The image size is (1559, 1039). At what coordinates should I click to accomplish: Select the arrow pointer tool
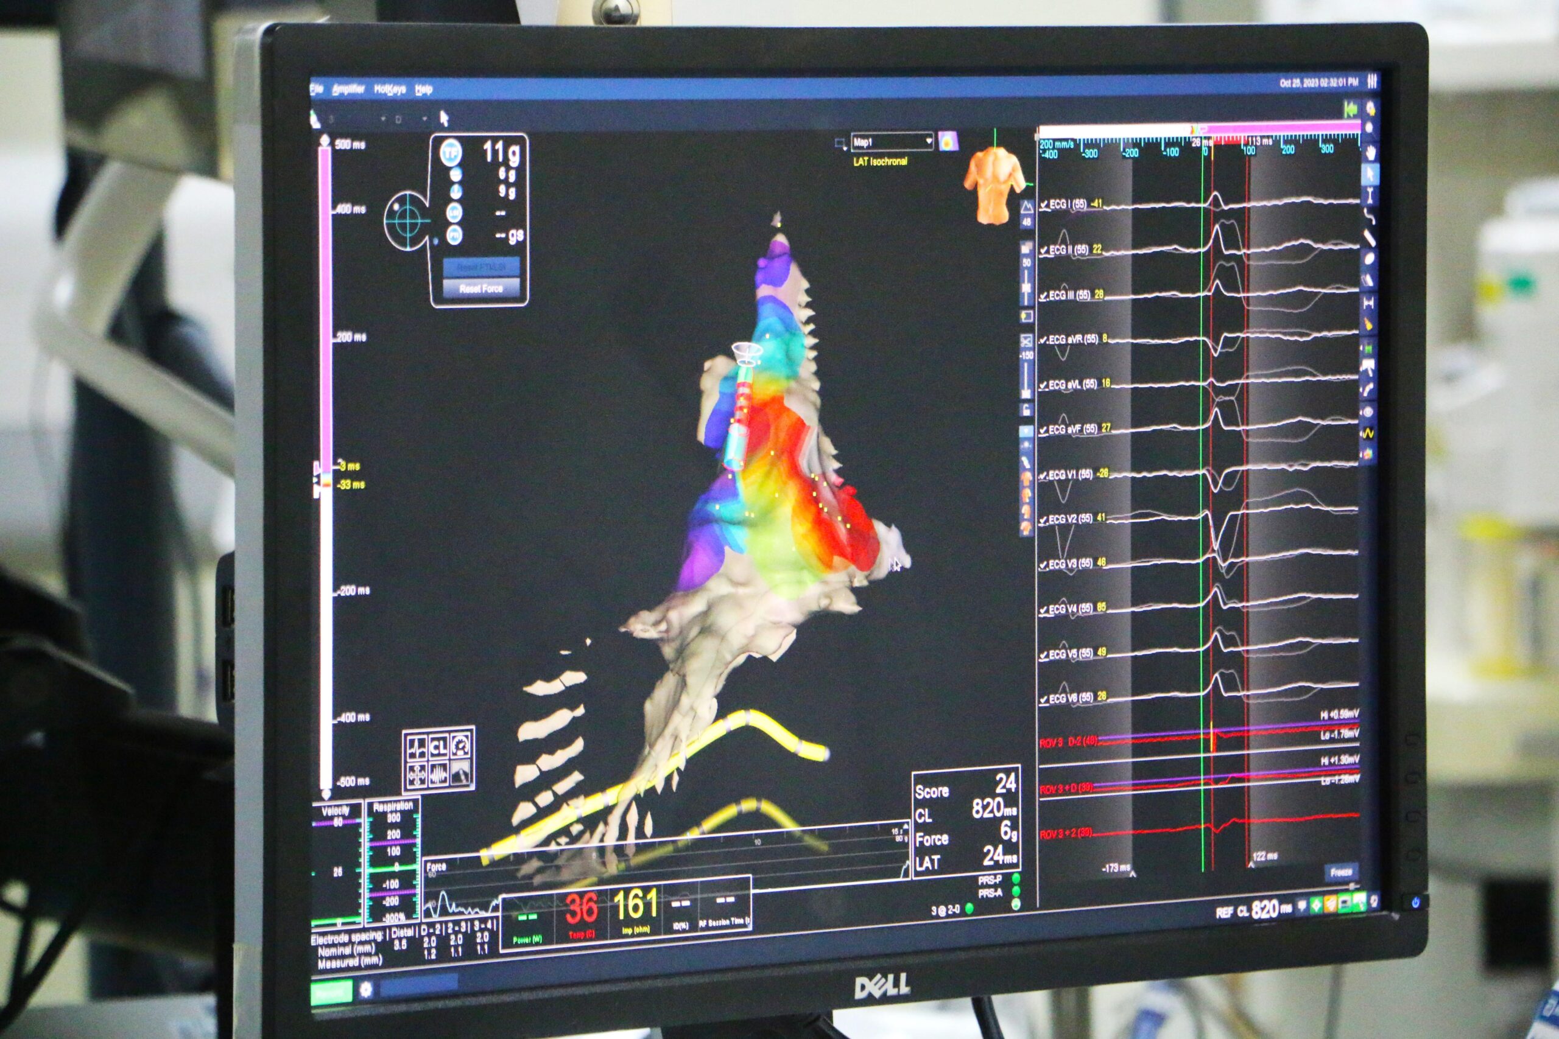(x=1370, y=174)
